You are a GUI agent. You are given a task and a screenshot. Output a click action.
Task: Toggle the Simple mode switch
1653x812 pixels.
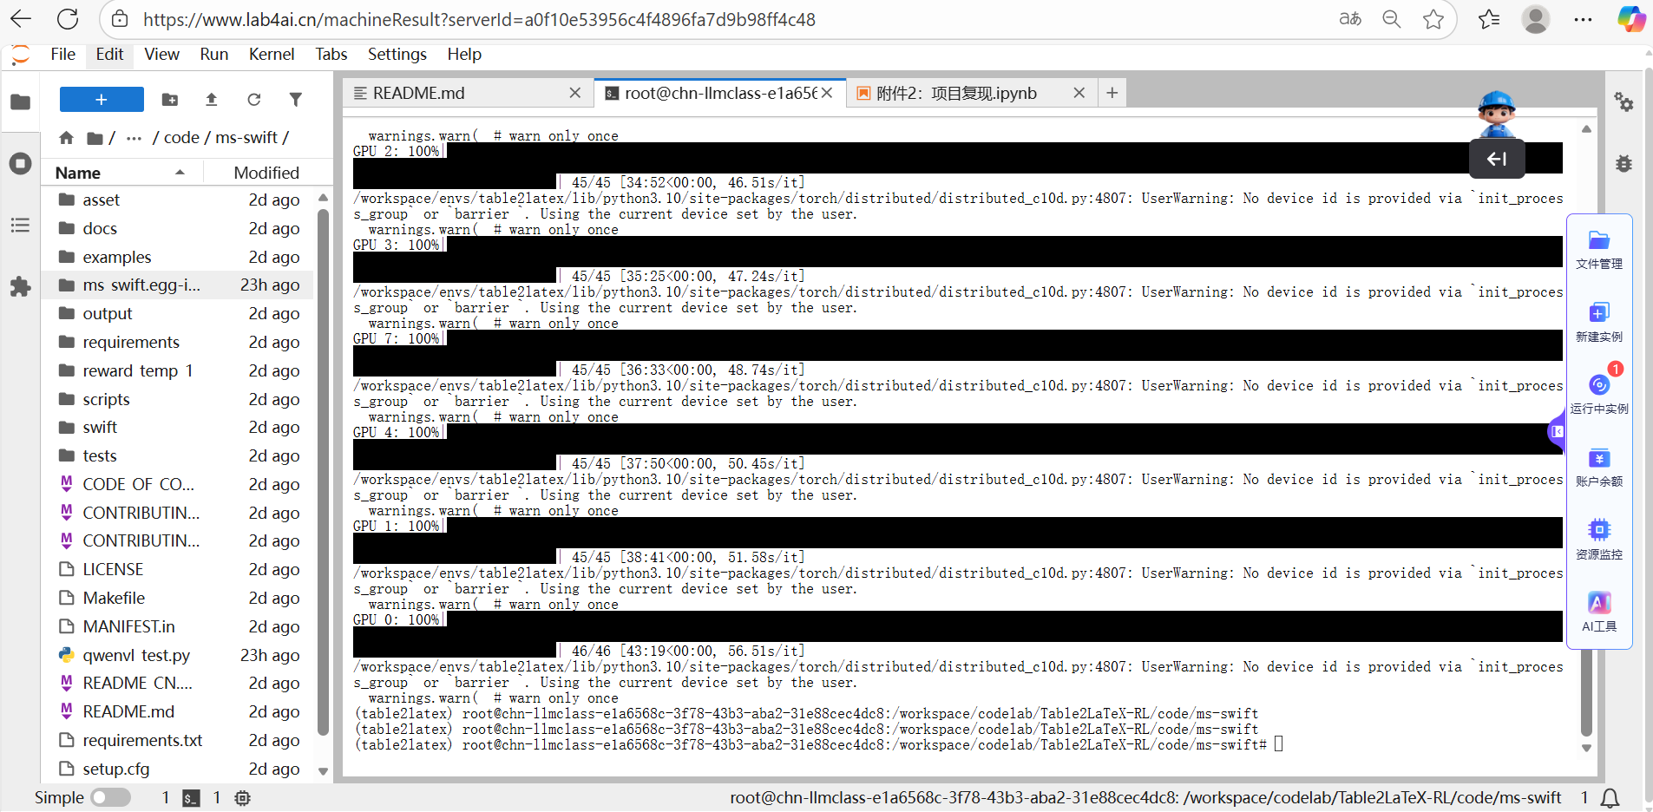(110, 797)
